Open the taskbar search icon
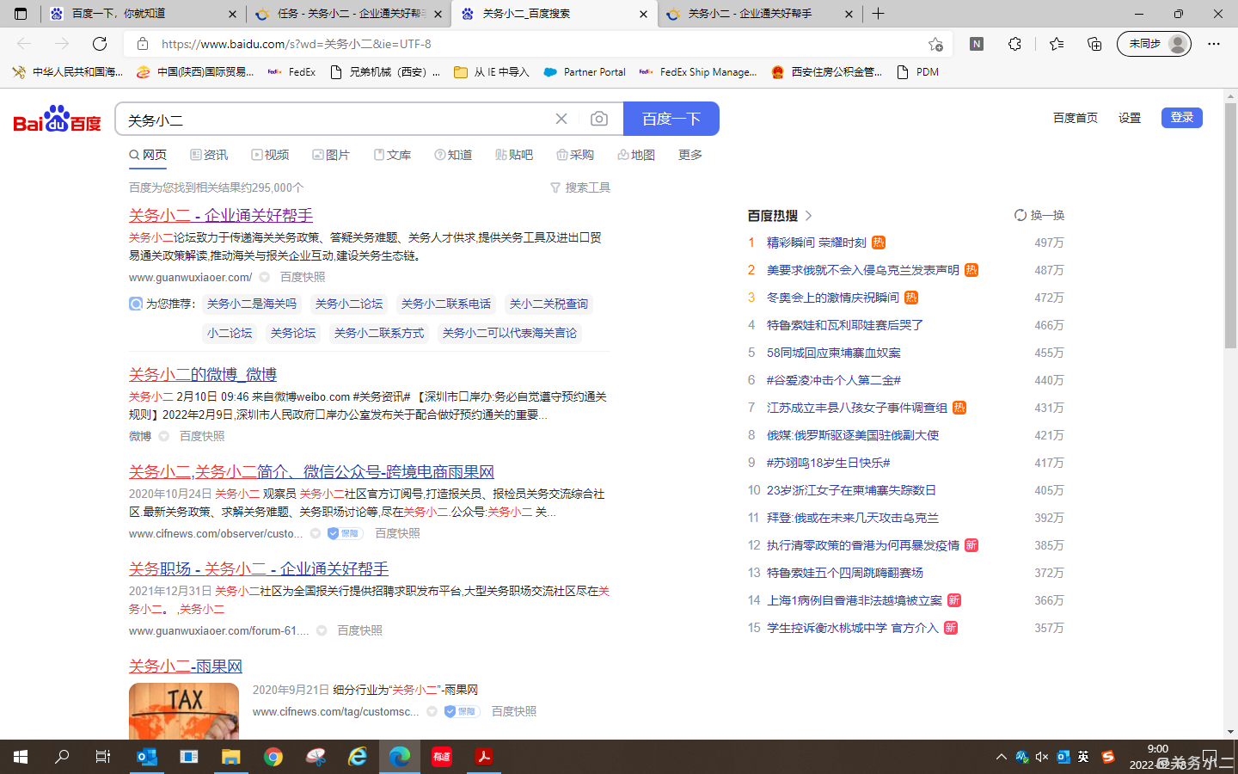The image size is (1238, 774). [x=62, y=757]
